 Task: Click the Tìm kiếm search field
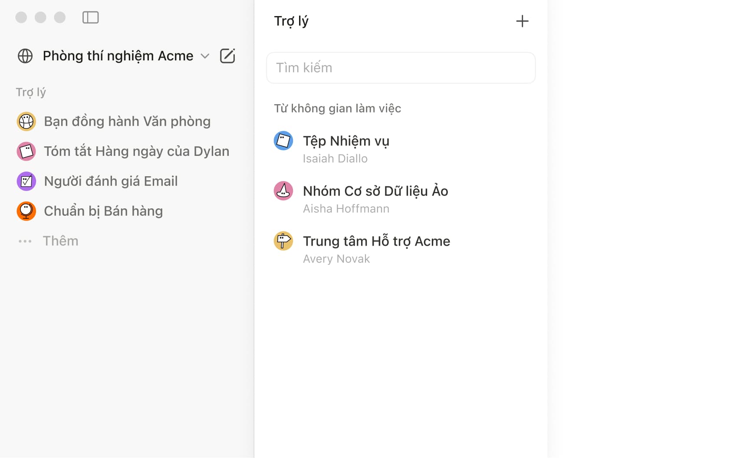tap(401, 68)
